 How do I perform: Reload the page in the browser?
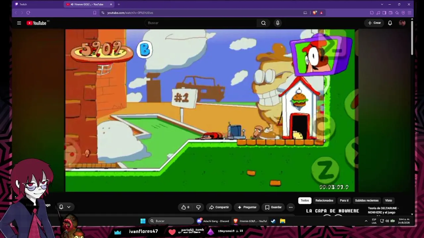pyautogui.click(x=28, y=13)
